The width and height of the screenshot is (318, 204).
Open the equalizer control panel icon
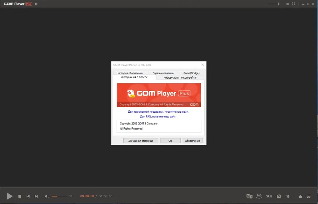point(287,196)
